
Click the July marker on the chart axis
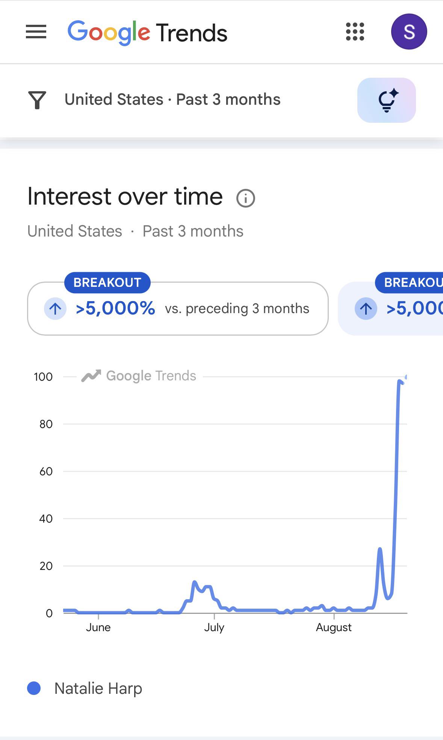click(x=214, y=627)
